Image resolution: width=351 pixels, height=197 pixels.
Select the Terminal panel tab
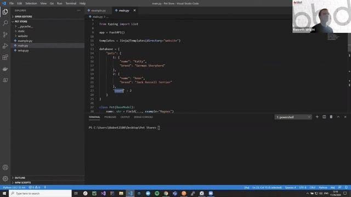click(x=94, y=117)
